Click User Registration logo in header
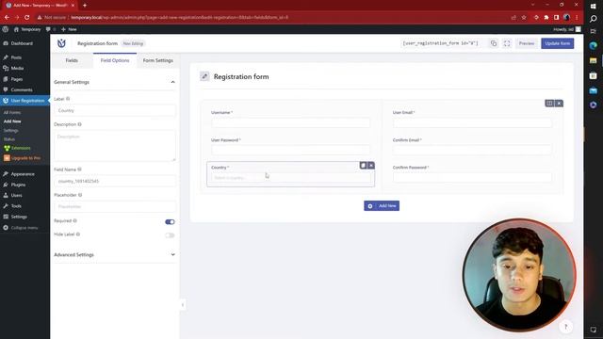Screen dimensions: 603x339 61,43
